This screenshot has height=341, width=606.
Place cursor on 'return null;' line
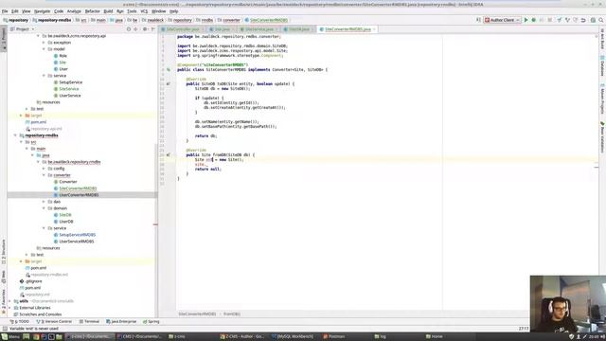(207, 169)
